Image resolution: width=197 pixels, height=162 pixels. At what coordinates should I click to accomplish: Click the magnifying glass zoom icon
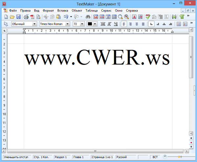coord(120,17)
